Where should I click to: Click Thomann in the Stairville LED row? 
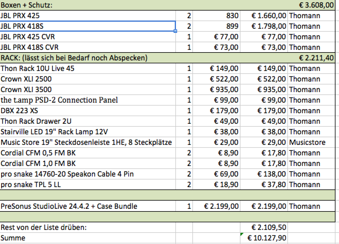pos(311,132)
